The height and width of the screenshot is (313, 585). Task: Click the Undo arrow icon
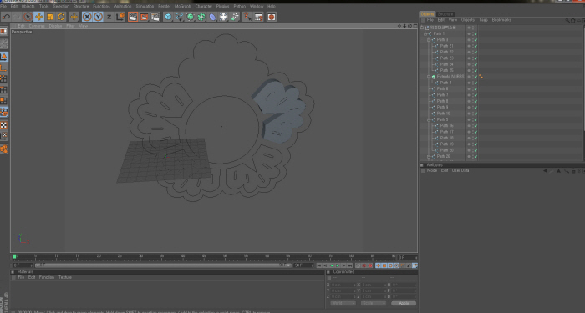click(6, 17)
